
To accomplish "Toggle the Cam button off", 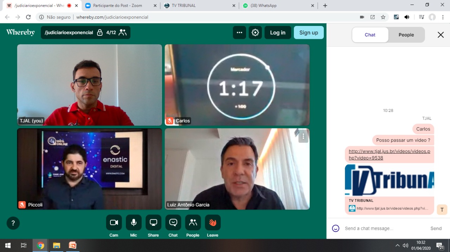I will pos(114,223).
